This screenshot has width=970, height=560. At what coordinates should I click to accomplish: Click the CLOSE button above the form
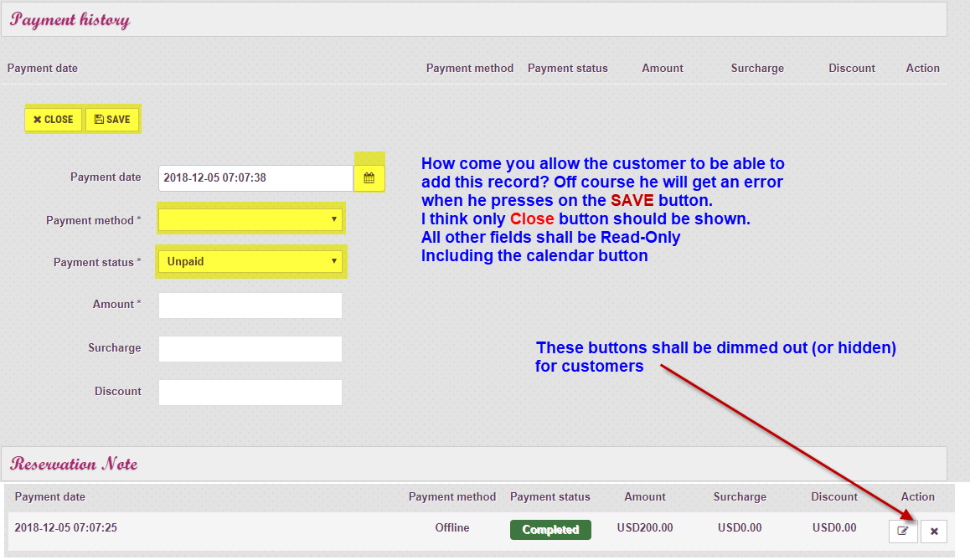(x=54, y=120)
